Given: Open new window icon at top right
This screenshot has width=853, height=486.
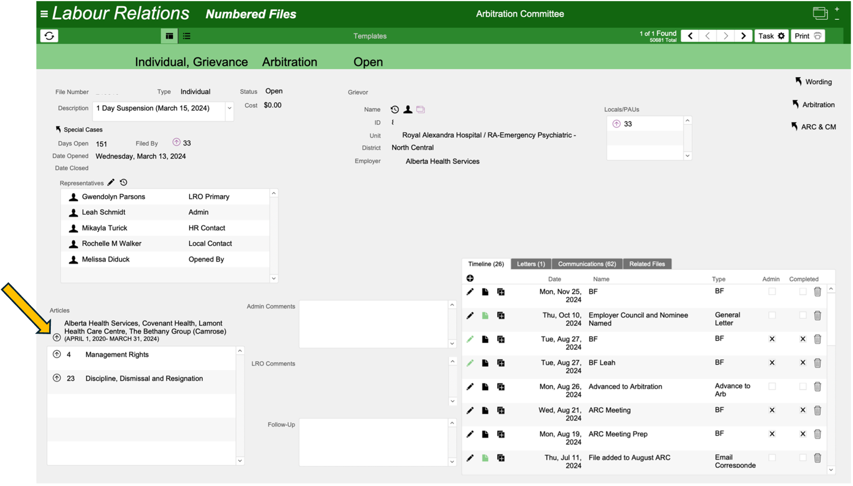Looking at the screenshot, I should 820,14.
